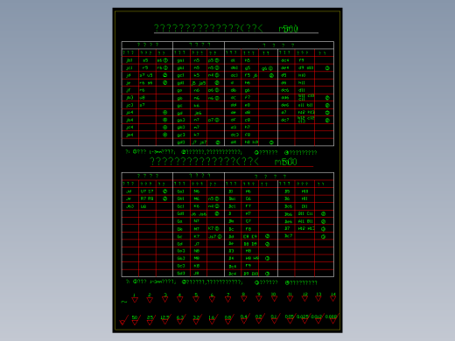
Task: Click the table cell reading "U7 S7"
Action: (x=147, y=191)
